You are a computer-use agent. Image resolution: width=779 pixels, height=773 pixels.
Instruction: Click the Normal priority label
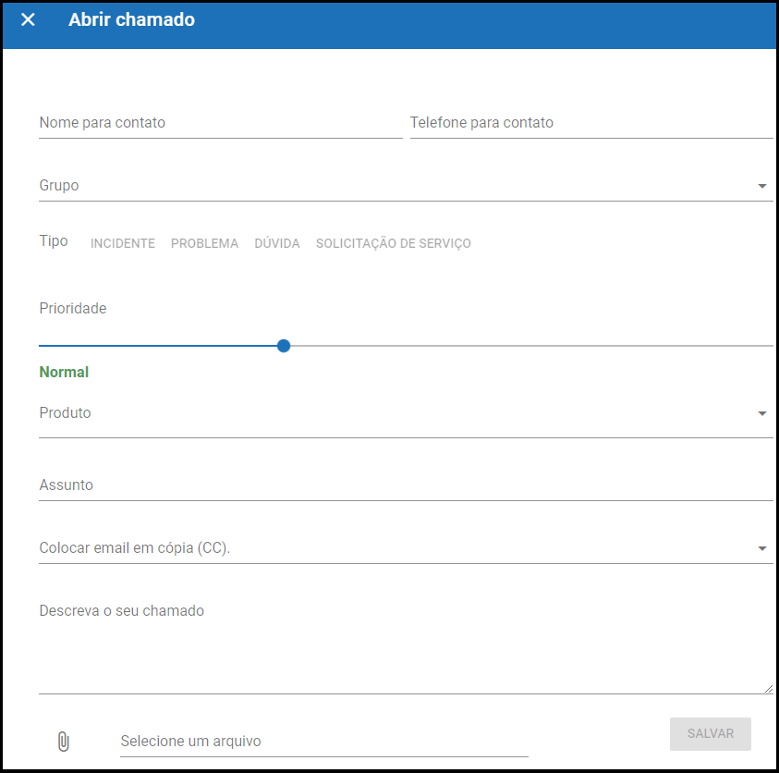click(x=64, y=372)
